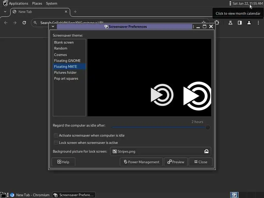Open screensaver Help

[63, 162]
